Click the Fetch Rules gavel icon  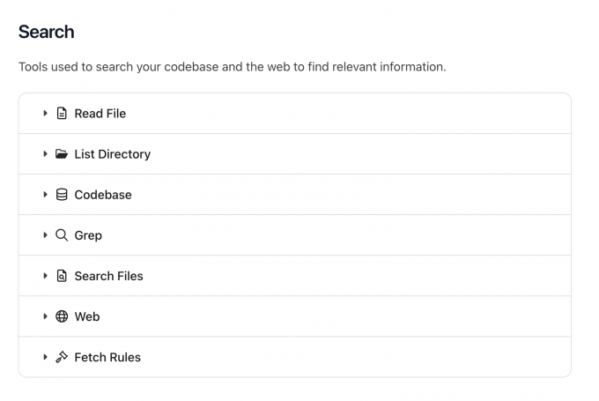pos(62,357)
